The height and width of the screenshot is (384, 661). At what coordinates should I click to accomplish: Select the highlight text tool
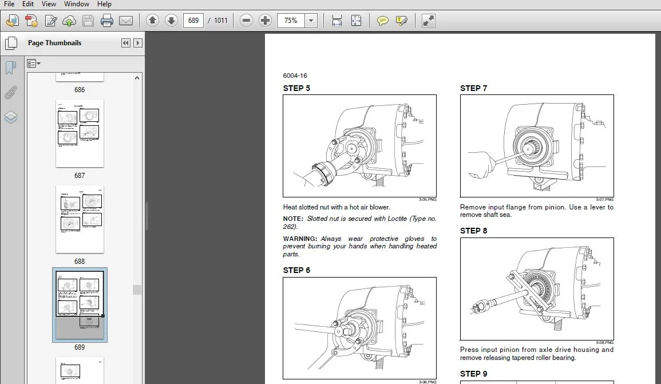coord(401,20)
